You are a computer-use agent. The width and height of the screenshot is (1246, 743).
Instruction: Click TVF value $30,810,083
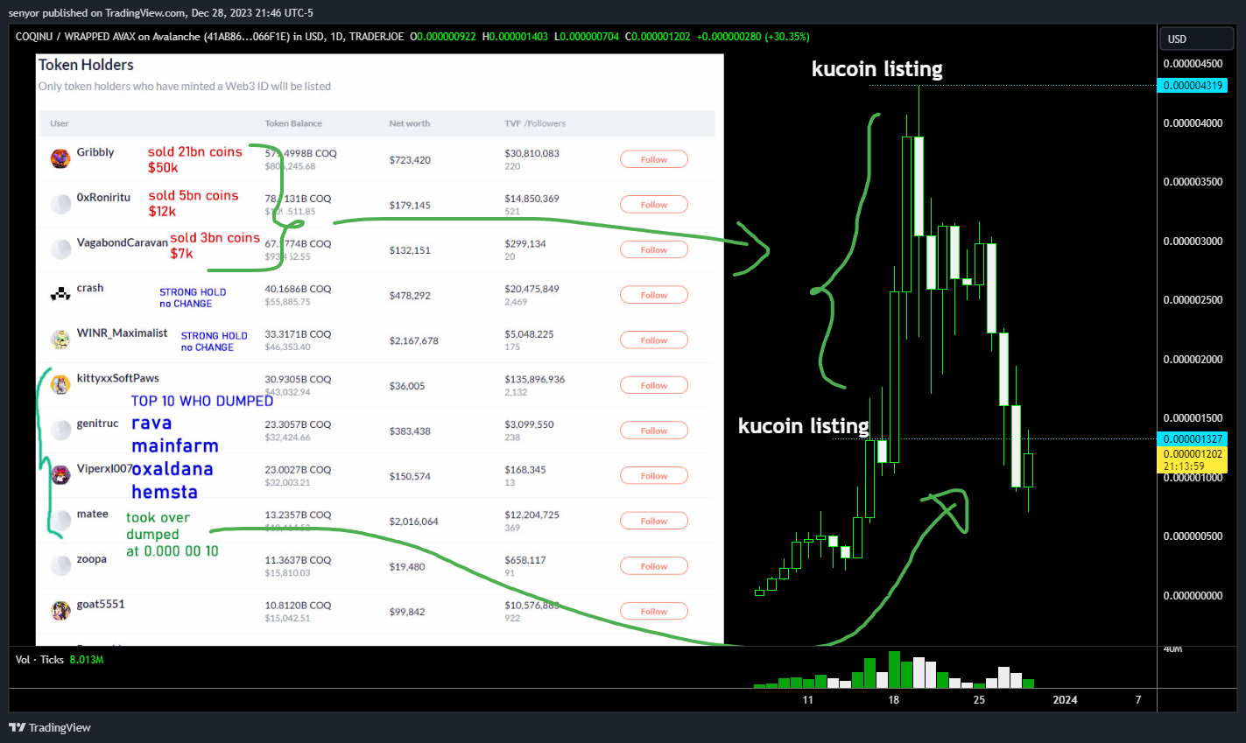coord(531,153)
